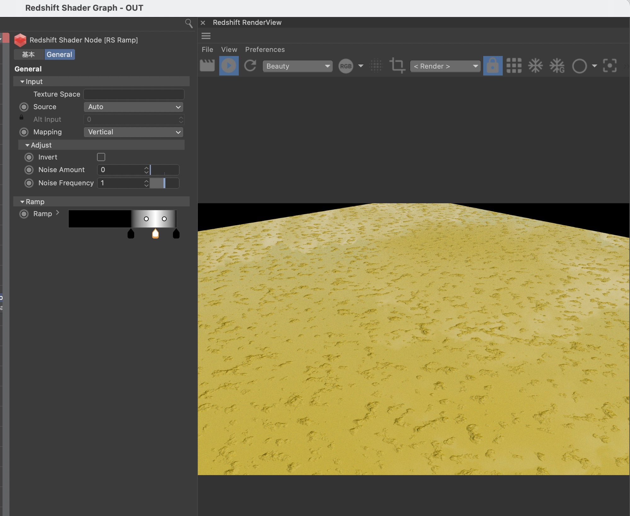The width and height of the screenshot is (630, 516).
Task: Click the Texture Space input field
Action: [134, 94]
